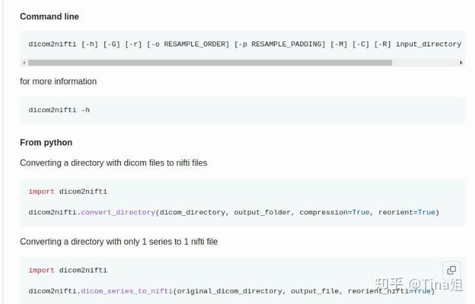Click "Converting a directory with dicom files" sentence
The height and width of the screenshot is (304, 475).
click(x=114, y=163)
